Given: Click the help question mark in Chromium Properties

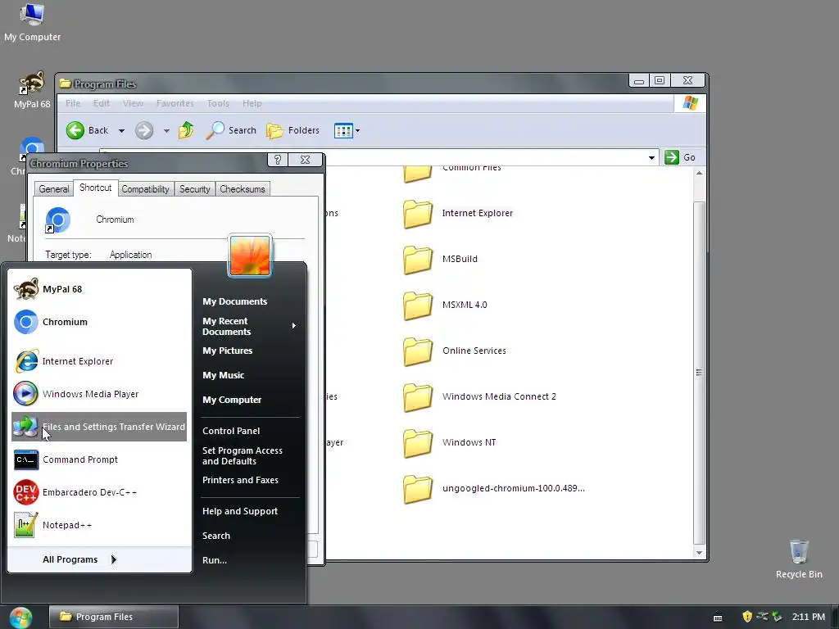Looking at the screenshot, I should tap(278, 160).
